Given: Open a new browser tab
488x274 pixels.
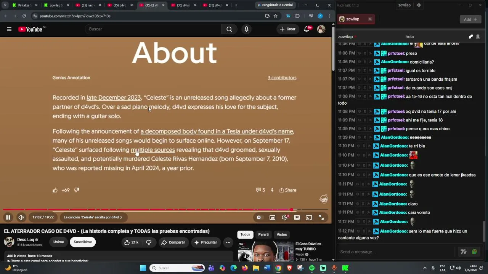Looking at the screenshot, I should point(236,5).
